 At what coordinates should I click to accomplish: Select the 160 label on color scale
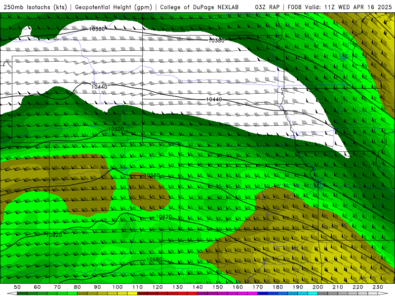(x=238, y=287)
